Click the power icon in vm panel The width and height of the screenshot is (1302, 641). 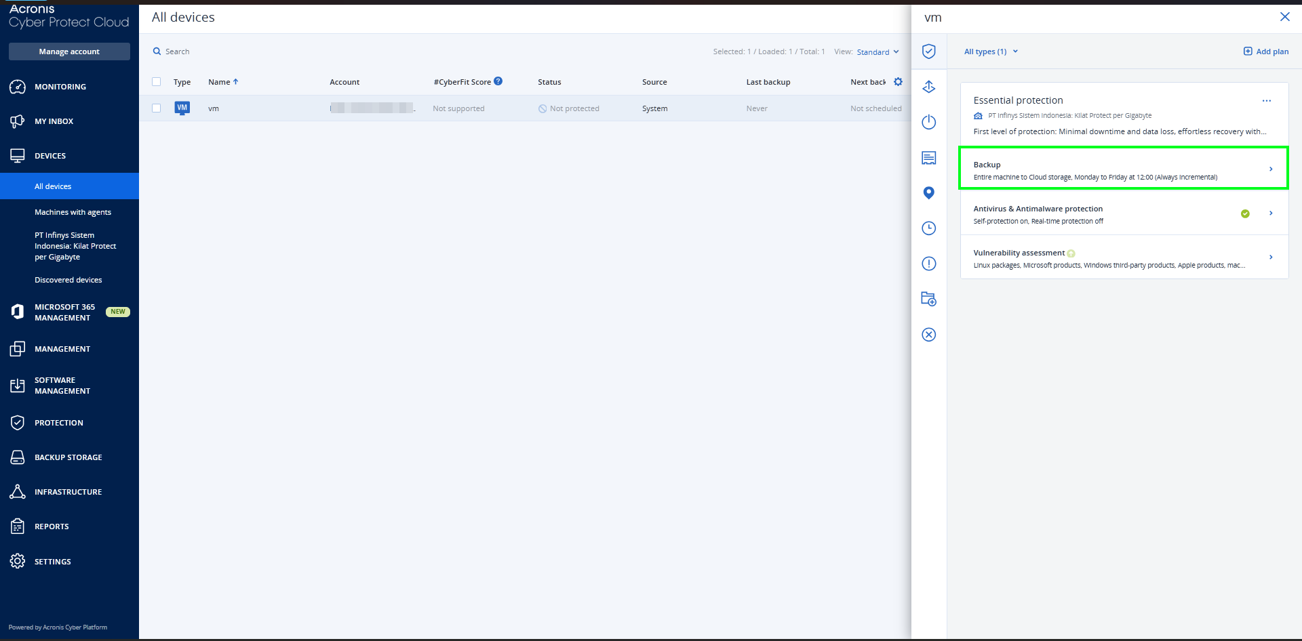pyautogui.click(x=928, y=122)
